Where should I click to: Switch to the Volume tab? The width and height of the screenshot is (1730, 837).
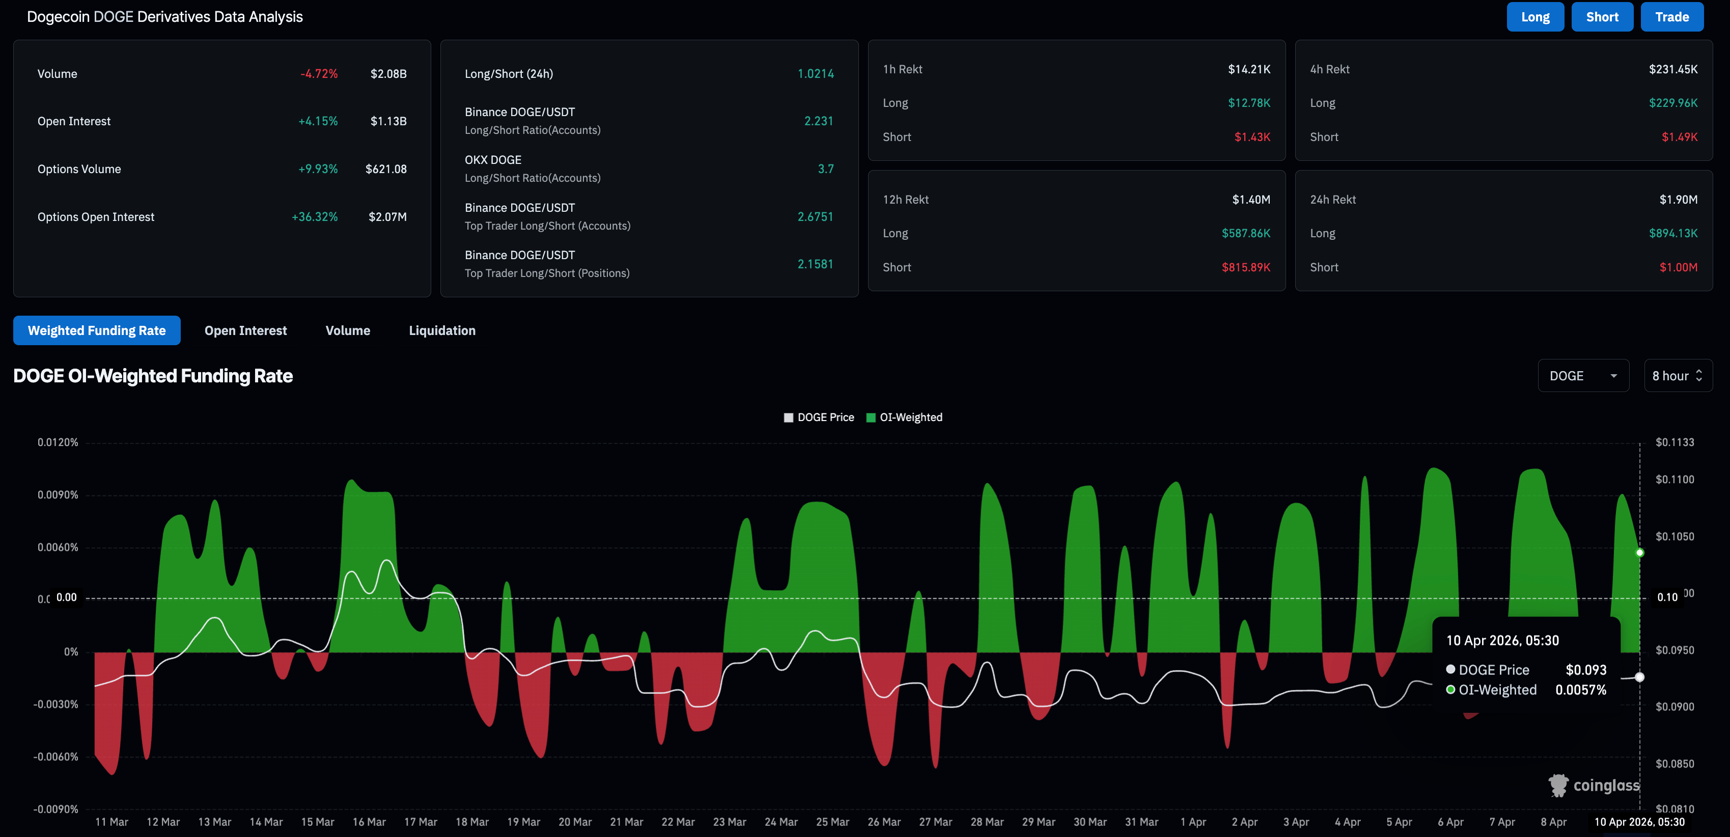point(347,330)
